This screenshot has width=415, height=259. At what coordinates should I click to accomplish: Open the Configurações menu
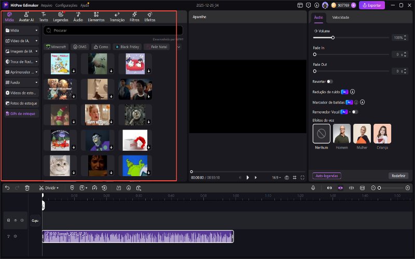click(x=66, y=5)
